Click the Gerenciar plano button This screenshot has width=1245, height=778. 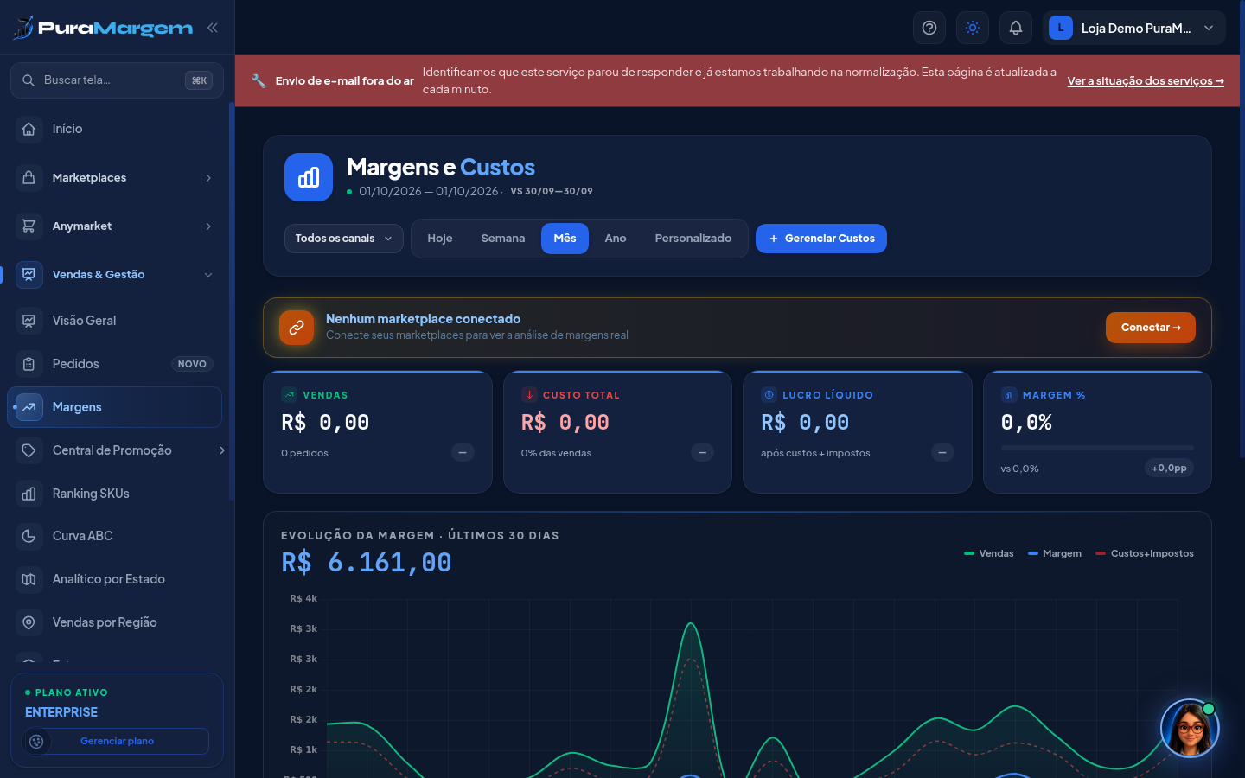(117, 741)
